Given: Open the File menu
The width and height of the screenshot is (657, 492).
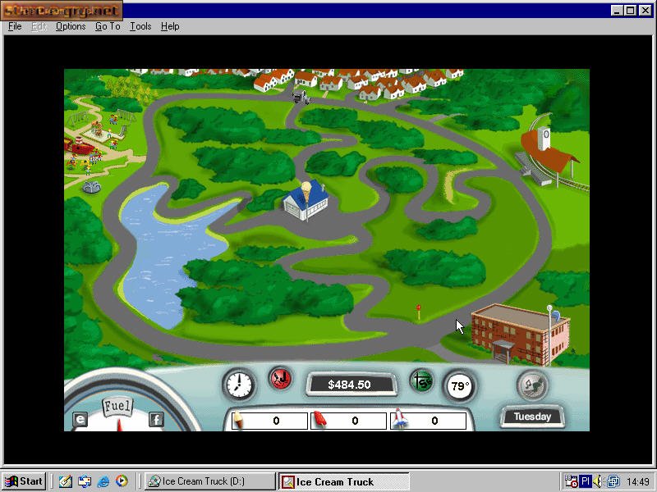Looking at the screenshot, I should click(15, 26).
